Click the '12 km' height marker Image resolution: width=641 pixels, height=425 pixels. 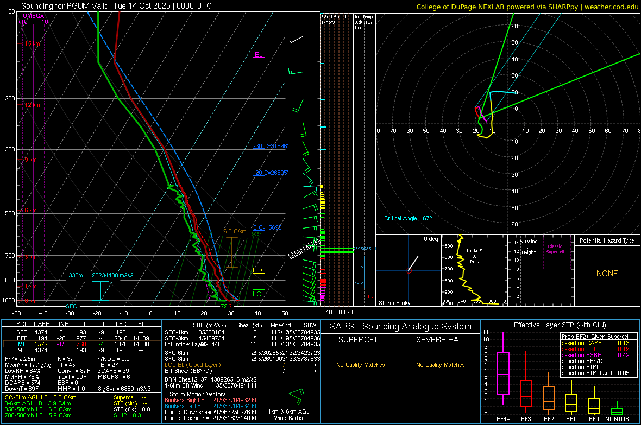tap(33, 105)
